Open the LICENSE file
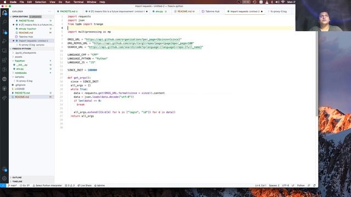This screenshot has height=197, width=351. (20, 89)
